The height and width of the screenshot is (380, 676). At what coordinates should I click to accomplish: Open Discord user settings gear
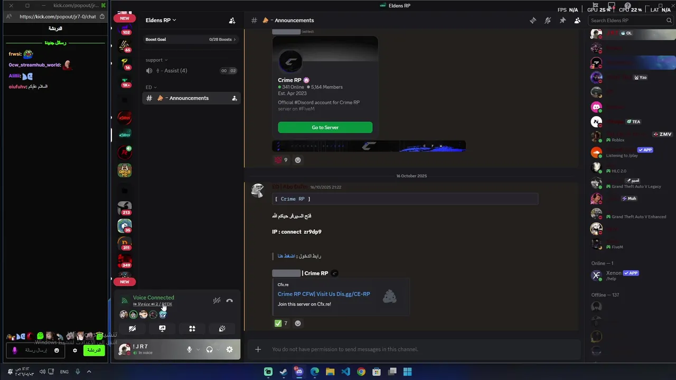(x=229, y=349)
